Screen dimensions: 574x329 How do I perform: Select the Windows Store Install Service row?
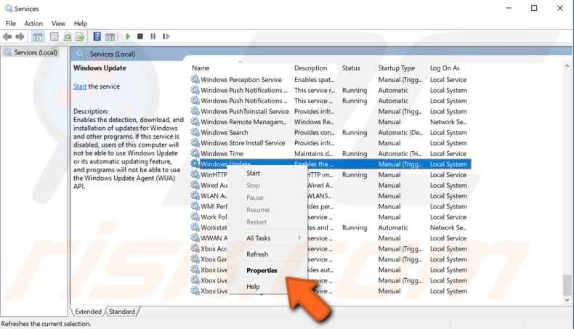coord(331,143)
